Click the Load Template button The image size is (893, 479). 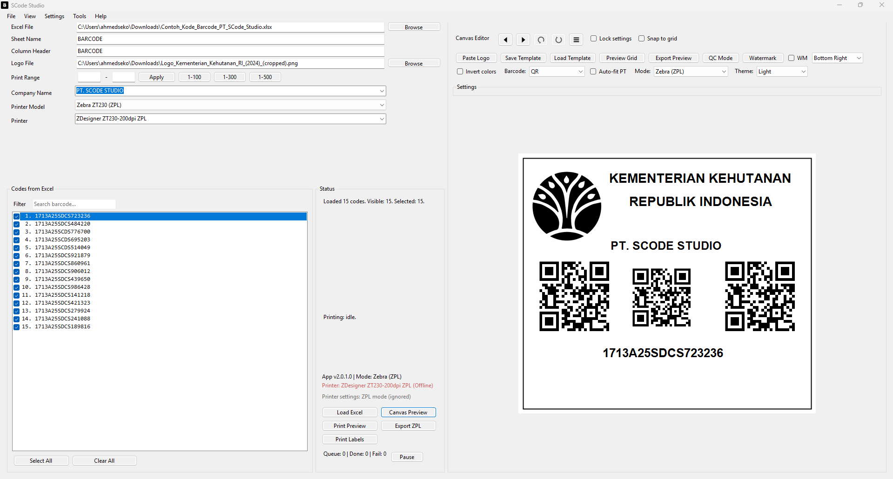coord(572,58)
